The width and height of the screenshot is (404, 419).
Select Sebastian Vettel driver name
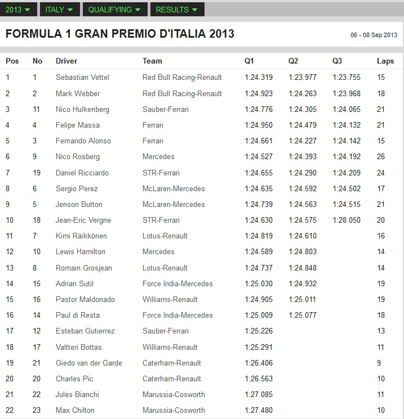[x=82, y=77]
